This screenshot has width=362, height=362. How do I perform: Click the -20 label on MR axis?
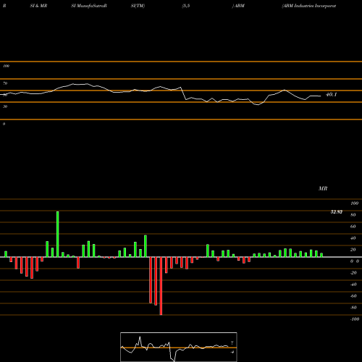pyautogui.click(x=353, y=273)
